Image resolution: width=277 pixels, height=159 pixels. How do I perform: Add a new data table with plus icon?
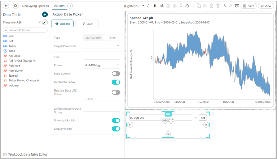[45, 15]
